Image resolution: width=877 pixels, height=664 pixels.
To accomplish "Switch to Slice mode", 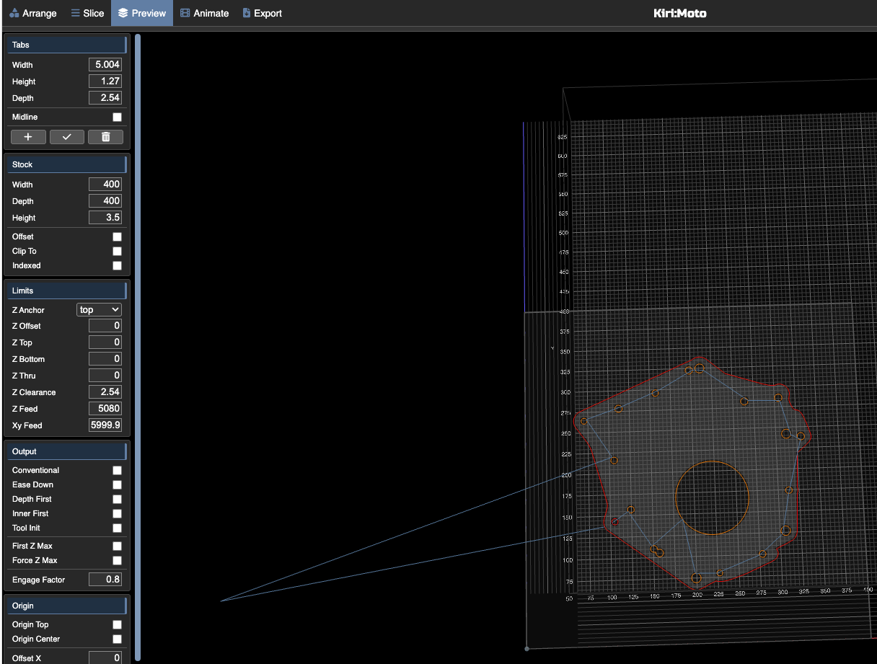I will (x=87, y=13).
